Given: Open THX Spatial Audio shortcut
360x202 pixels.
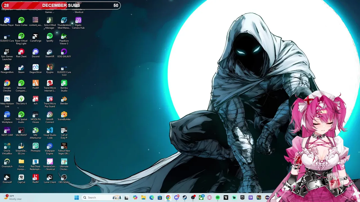Looking at the screenshot, I should tap(21, 118).
